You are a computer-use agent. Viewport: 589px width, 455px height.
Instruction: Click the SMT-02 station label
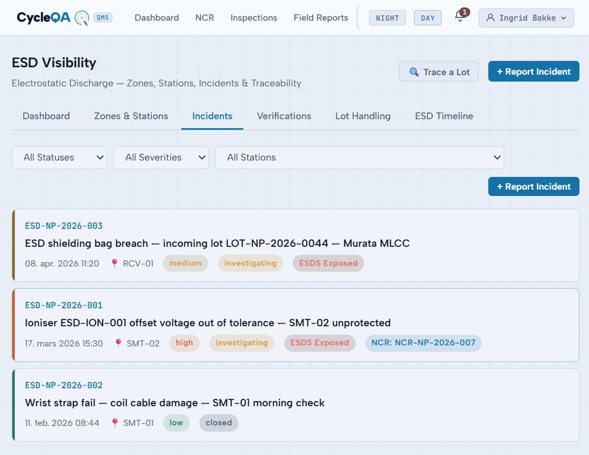(x=143, y=344)
